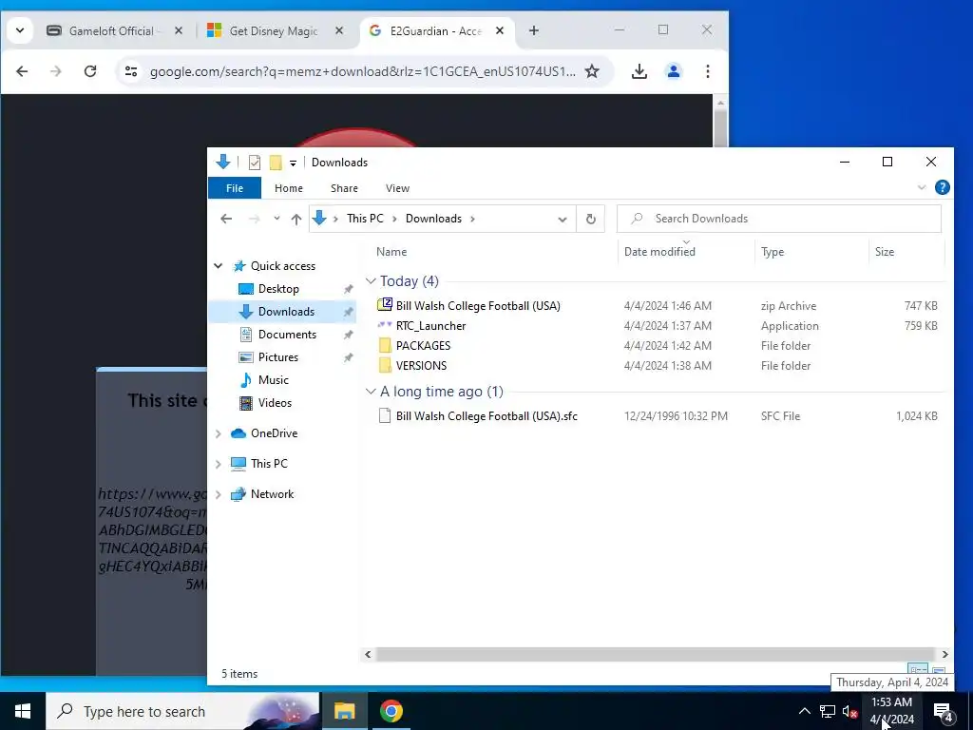The image size is (973, 730).
Task: Select the VERSIONS folder
Action: tap(421, 366)
